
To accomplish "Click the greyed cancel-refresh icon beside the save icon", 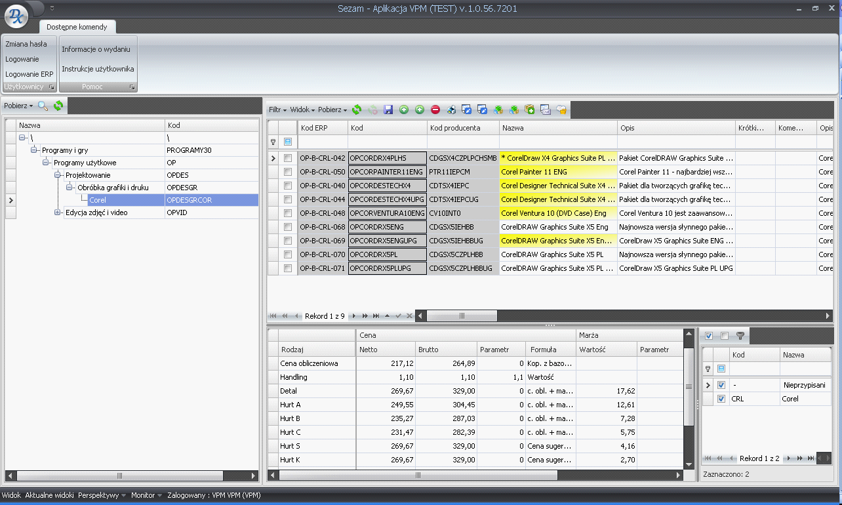I will (x=372, y=110).
